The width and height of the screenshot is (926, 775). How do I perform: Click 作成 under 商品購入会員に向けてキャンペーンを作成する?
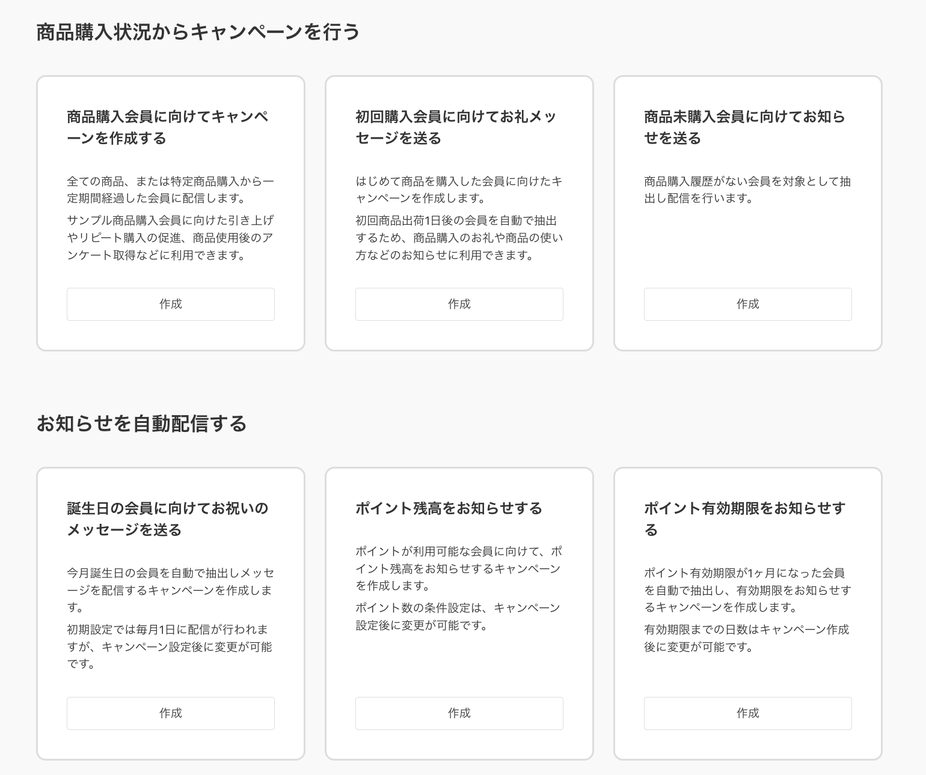(x=170, y=304)
